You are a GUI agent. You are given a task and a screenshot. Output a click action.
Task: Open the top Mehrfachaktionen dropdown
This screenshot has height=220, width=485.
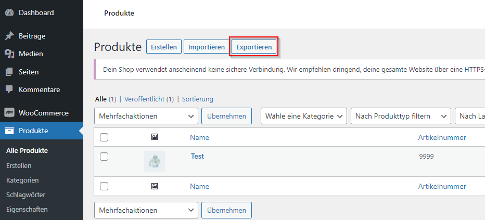point(146,116)
